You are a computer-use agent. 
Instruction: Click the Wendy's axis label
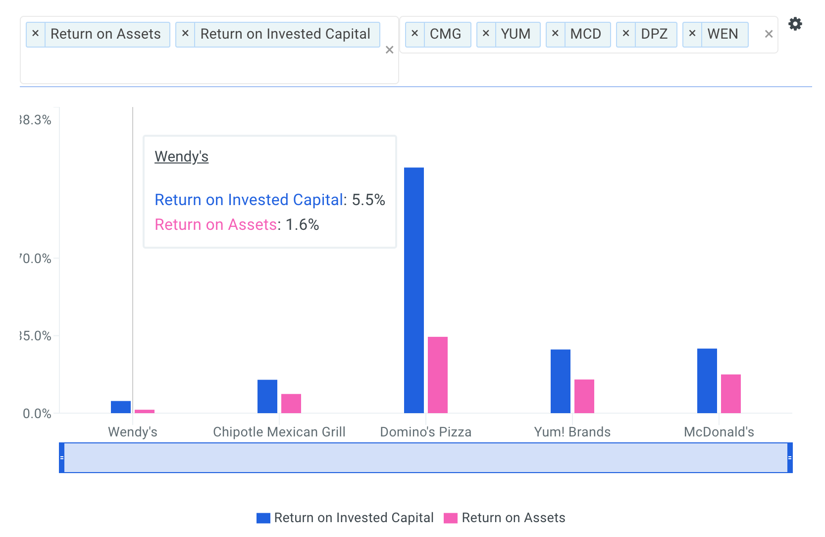133,432
